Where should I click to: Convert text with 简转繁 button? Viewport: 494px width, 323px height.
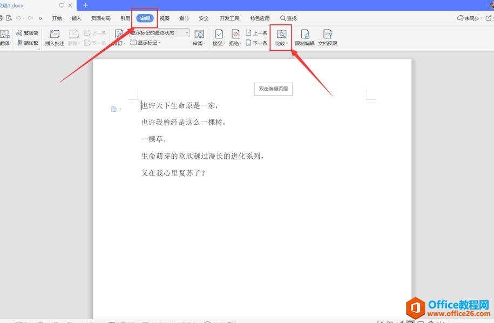(x=28, y=43)
